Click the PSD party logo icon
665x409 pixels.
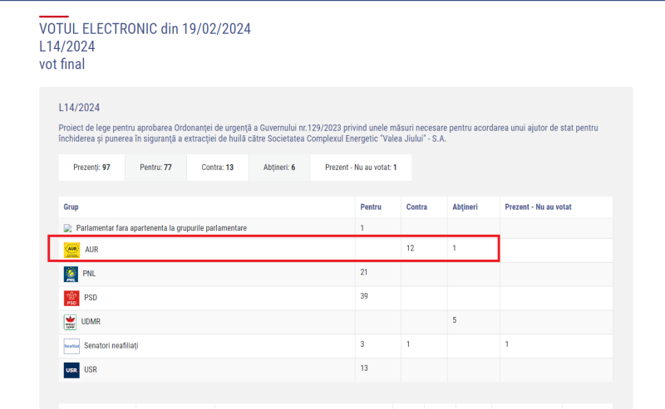[x=71, y=298]
